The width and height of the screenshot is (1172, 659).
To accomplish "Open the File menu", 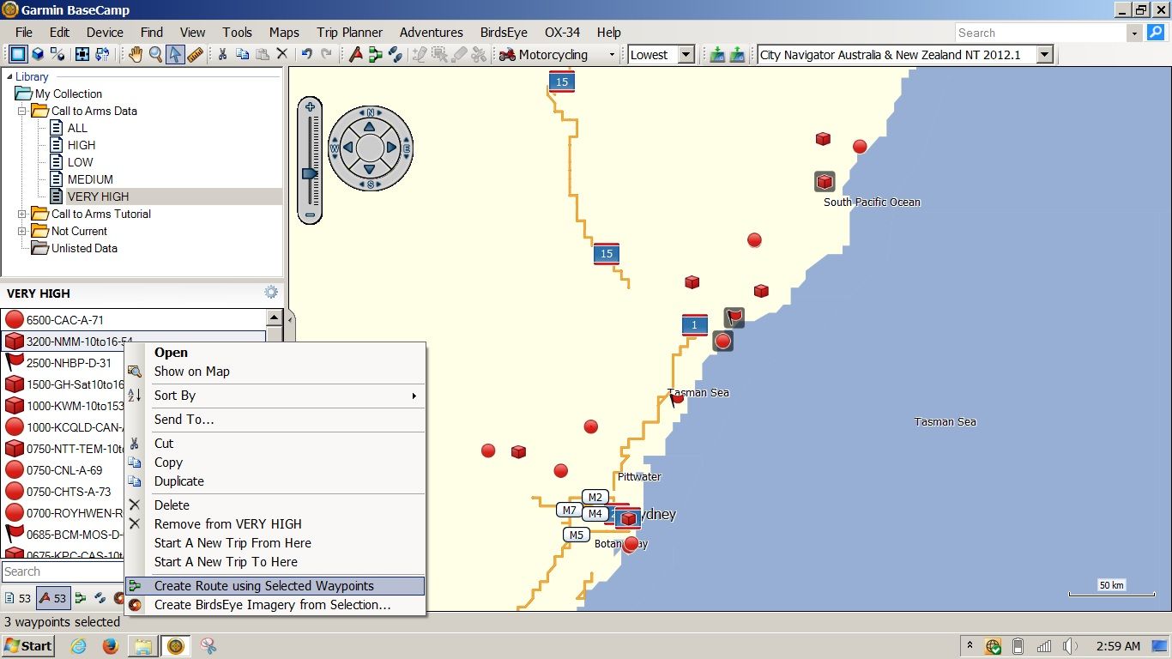I will [x=24, y=32].
